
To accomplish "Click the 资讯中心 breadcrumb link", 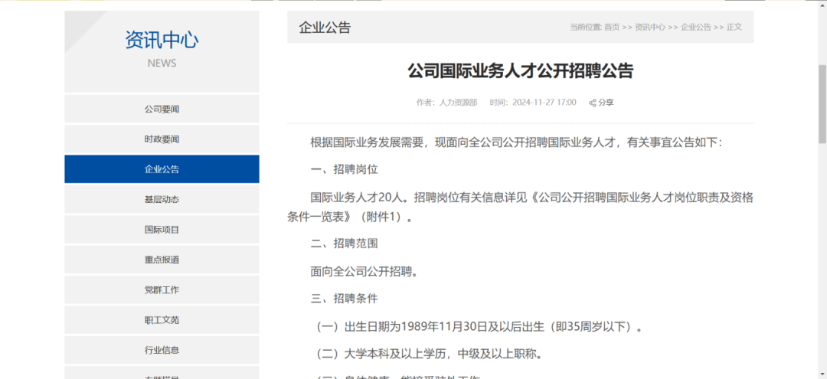I will (x=650, y=28).
